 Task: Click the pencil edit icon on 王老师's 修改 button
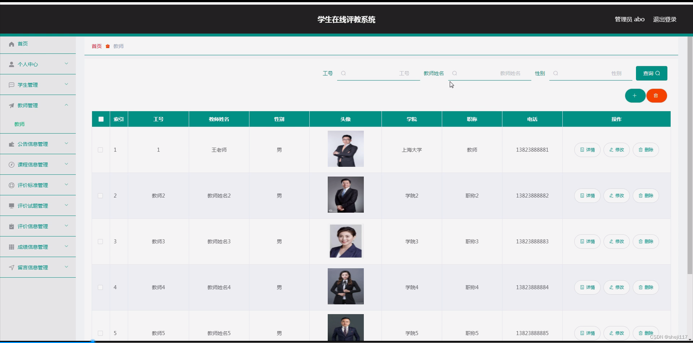pos(611,149)
